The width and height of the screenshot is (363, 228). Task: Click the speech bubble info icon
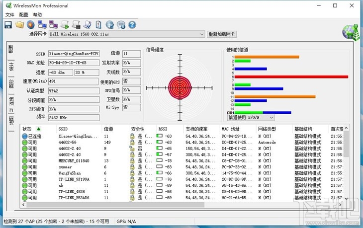click(121, 25)
